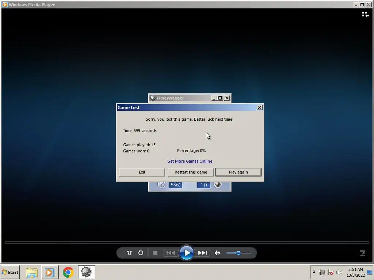Mute the media player volume

217,253
